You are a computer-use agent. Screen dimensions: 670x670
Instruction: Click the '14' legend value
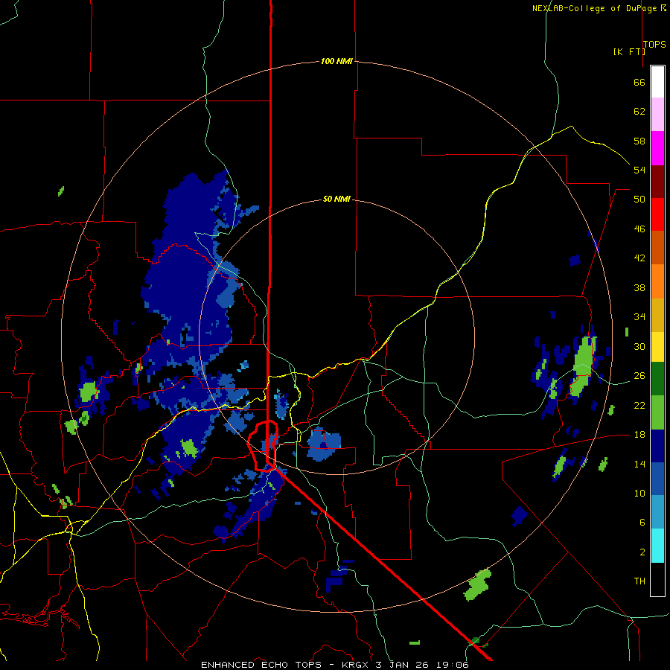click(639, 464)
